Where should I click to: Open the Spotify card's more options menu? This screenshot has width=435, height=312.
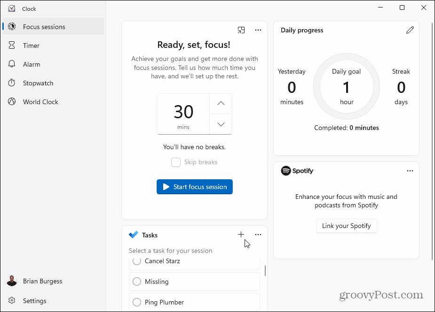(x=410, y=170)
